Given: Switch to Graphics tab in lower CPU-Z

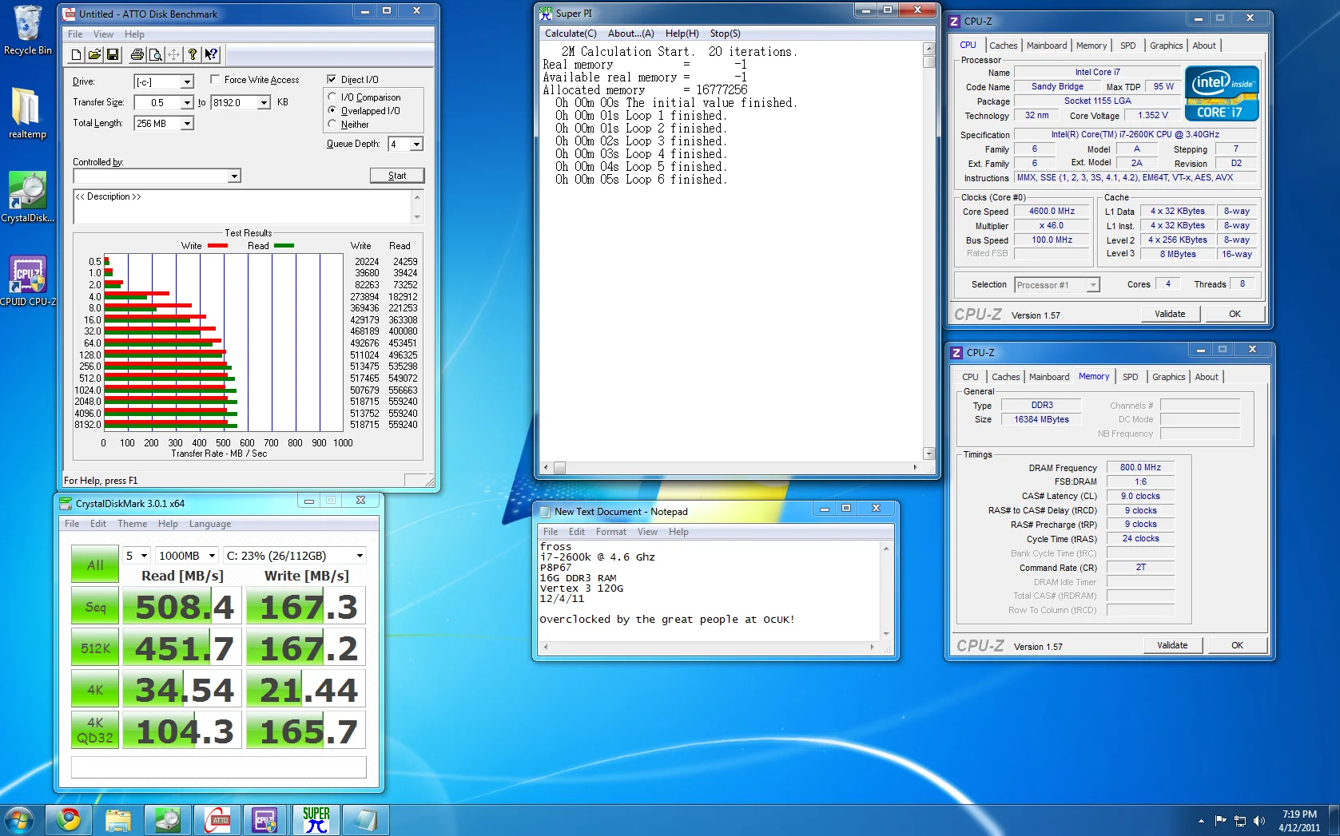Looking at the screenshot, I should (x=1168, y=377).
